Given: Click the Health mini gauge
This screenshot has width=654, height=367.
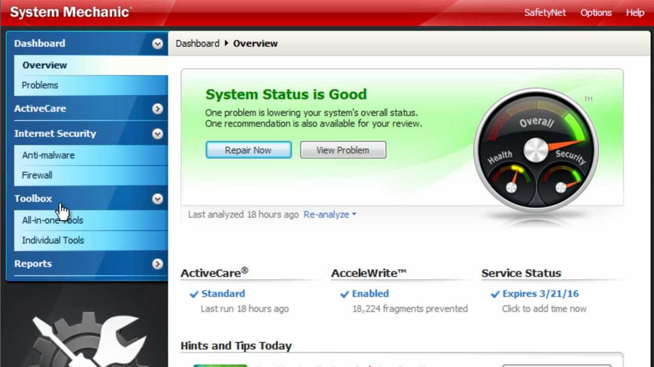Looking at the screenshot, I should (511, 178).
